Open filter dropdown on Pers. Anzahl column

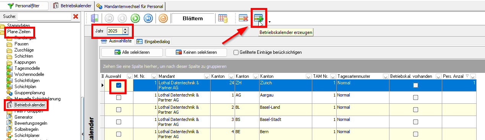[473, 76]
